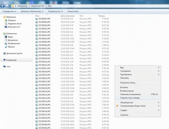Click the Рисунок JPEG type cell of DSC00223.JPG
Screen dimensions: 169x129
pyautogui.click(x=86, y=68)
